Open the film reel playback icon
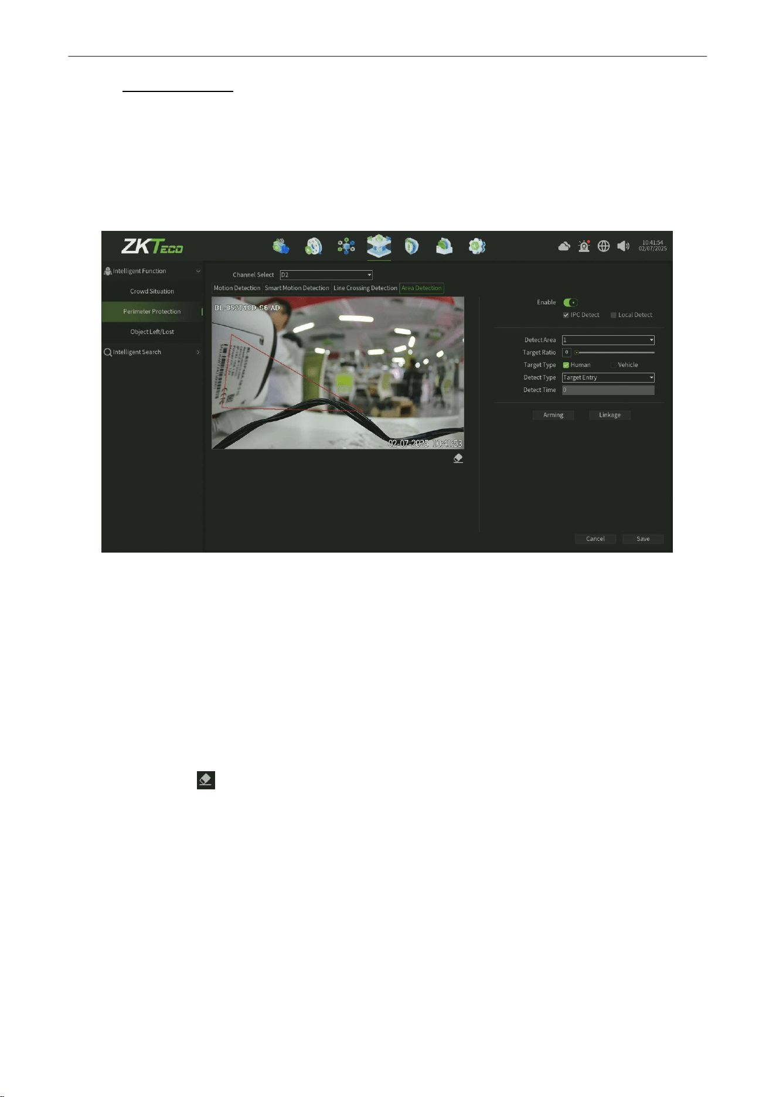The width and height of the screenshot is (776, 1097). 314,246
